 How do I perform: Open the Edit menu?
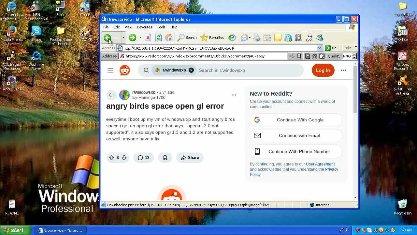coord(117,27)
